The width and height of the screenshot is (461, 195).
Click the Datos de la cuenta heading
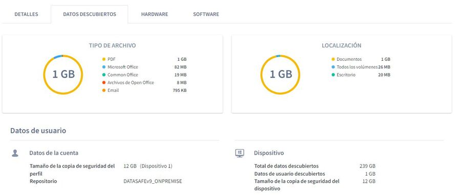click(54, 153)
